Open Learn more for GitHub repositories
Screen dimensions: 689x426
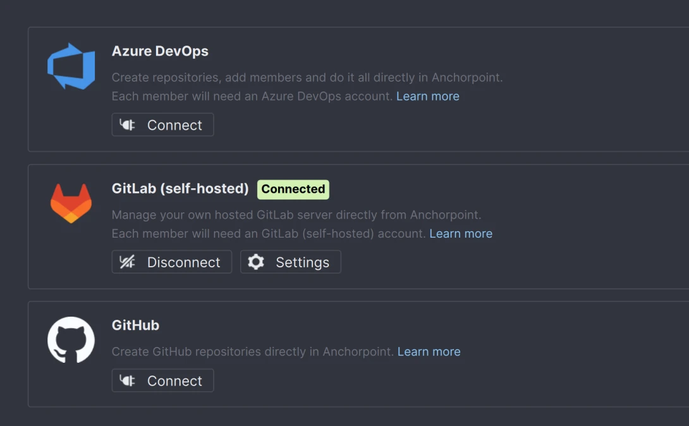tap(429, 351)
